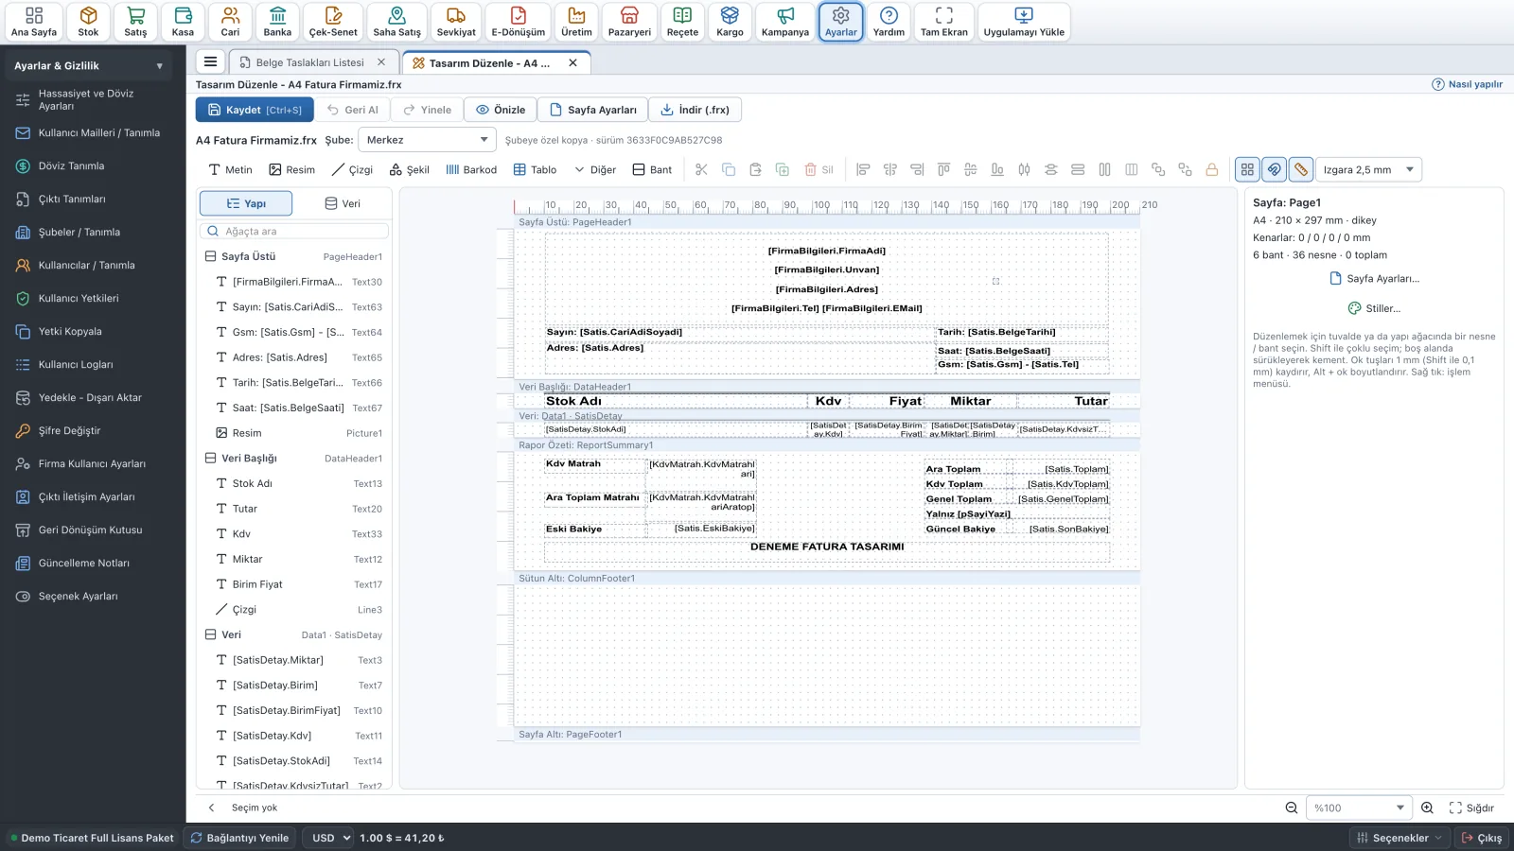Open the Kampanya module
Viewport: 1514px width, 851px height.
[x=785, y=22]
